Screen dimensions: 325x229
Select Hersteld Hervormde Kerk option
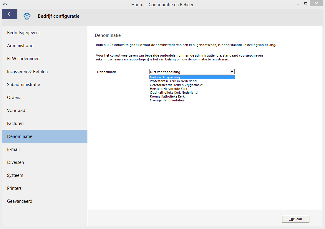click(192, 89)
